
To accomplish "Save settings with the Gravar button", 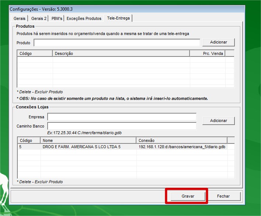I will 188,196.
